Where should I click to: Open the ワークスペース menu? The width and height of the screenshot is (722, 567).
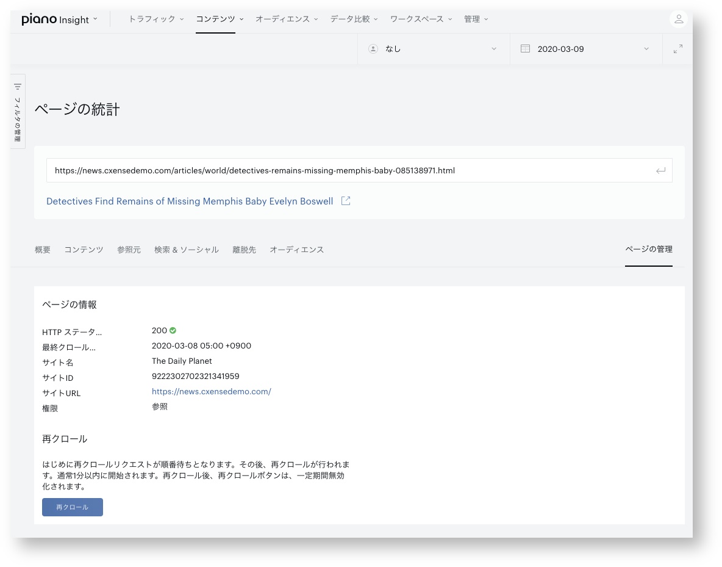coord(421,20)
